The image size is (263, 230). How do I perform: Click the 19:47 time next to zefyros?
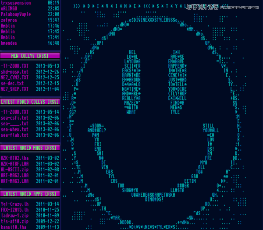[x=53, y=20]
